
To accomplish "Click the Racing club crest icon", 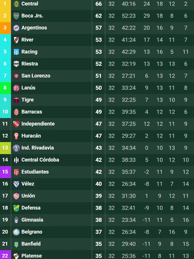I will click(x=16, y=52).
